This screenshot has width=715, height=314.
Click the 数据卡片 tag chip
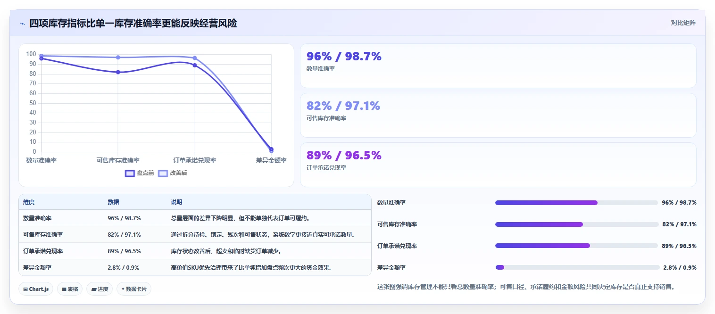point(134,289)
